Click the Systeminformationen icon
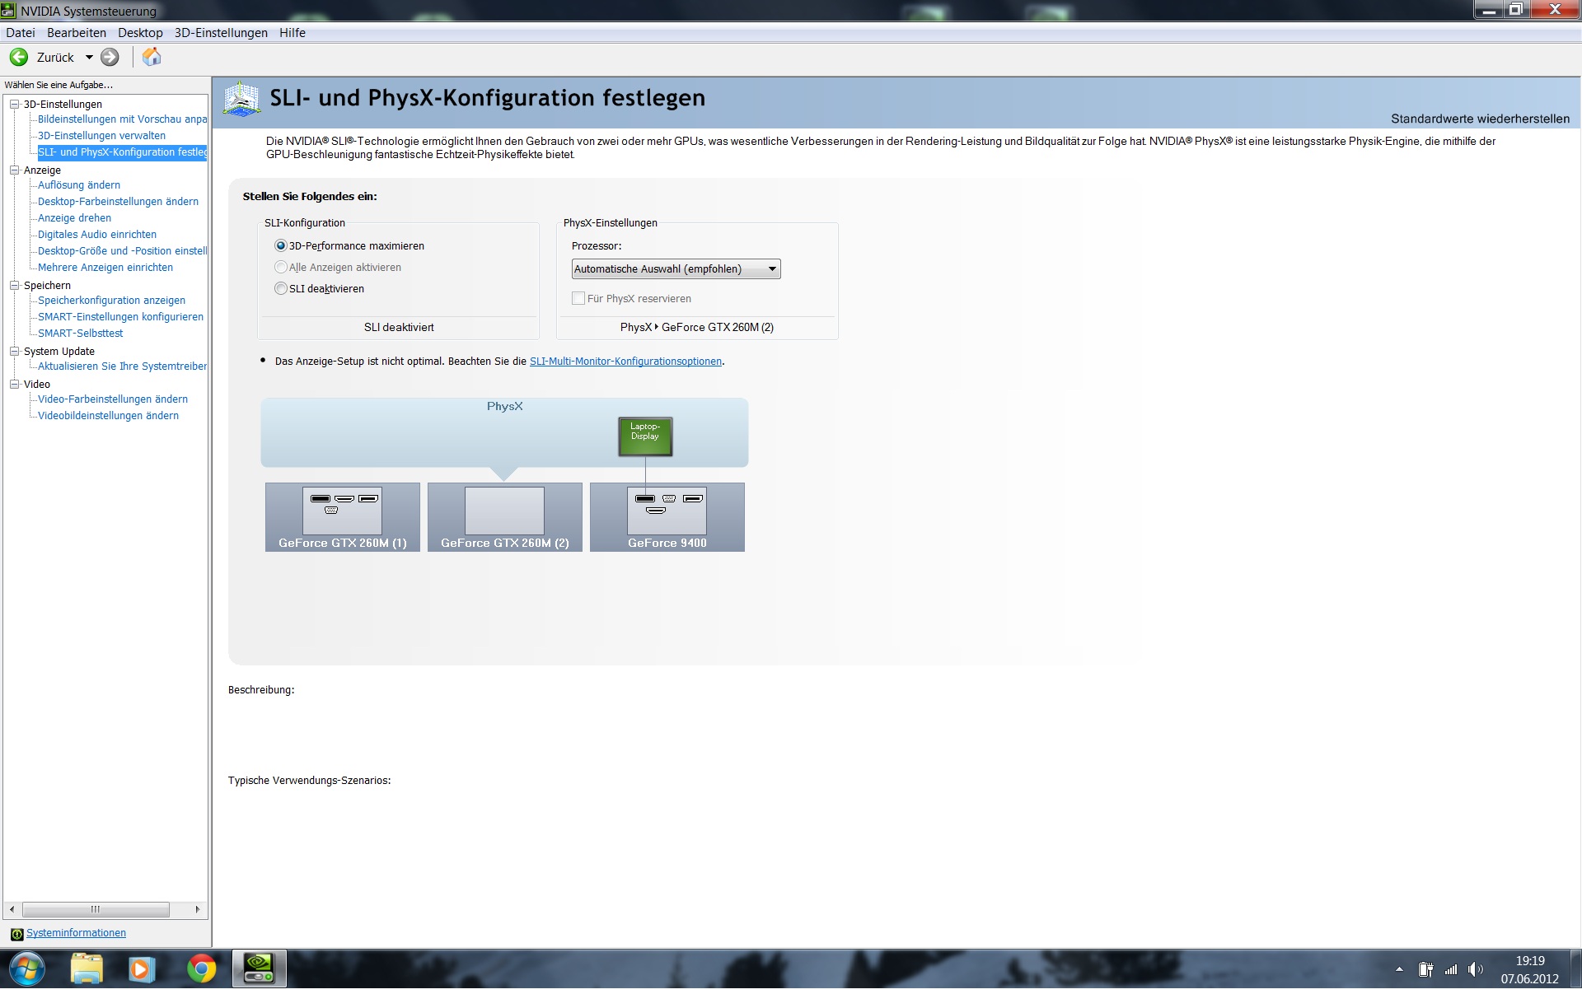The image size is (1582, 1008). [x=16, y=934]
